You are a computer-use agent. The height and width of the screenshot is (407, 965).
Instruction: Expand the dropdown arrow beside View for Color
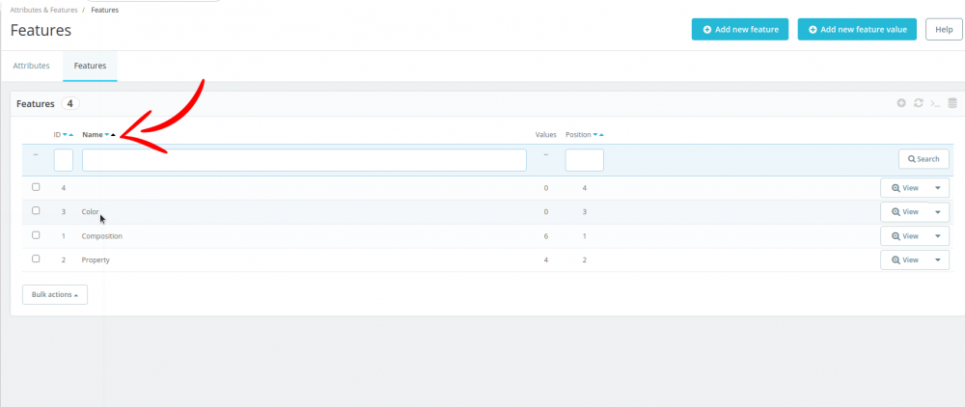(938, 211)
